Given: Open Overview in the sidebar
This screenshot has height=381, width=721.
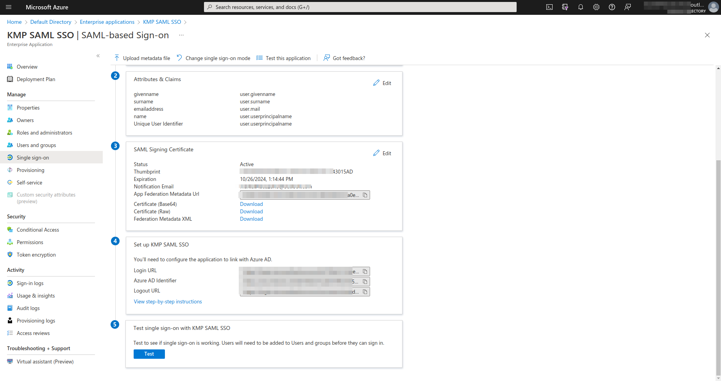Looking at the screenshot, I should (x=27, y=67).
